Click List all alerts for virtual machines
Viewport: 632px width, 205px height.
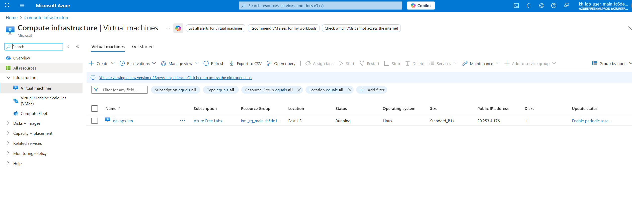(215, 28)
